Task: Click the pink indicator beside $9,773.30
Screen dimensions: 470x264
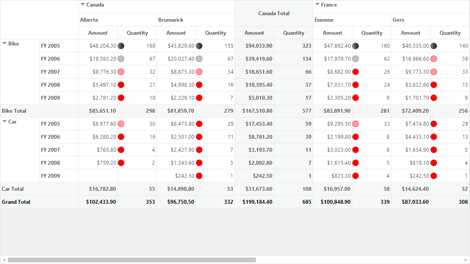Action: point(434,72)
